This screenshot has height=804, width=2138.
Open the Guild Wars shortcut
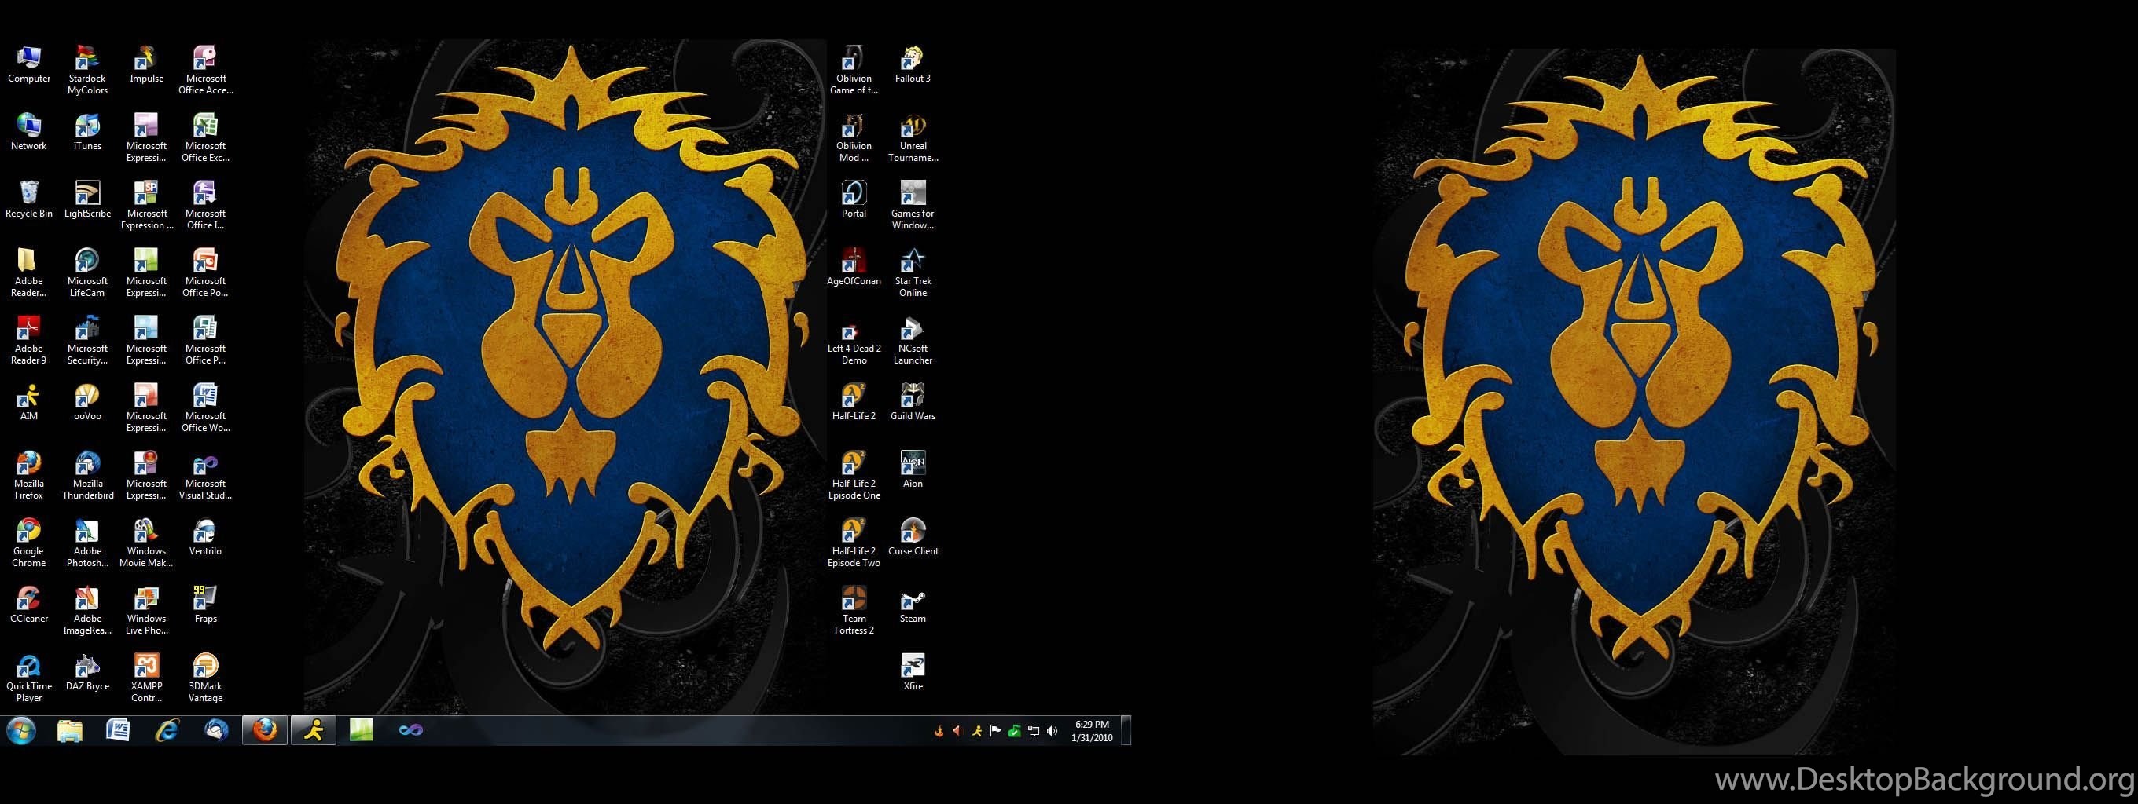point(912,402)
